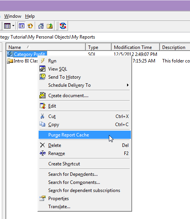Toggle the folder list pane icon
190x219 pixels.
coord(22,26)
